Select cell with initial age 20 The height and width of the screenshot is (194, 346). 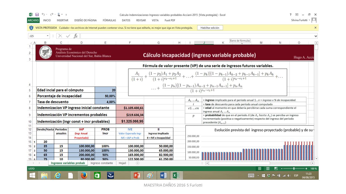(x=105, y=90)
